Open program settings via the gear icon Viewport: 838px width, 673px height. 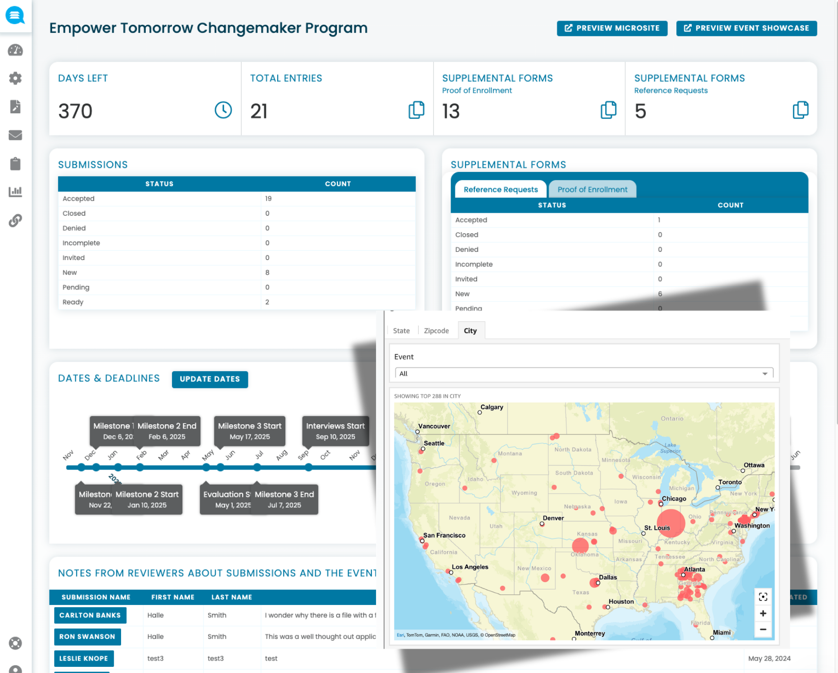(15, 78)
